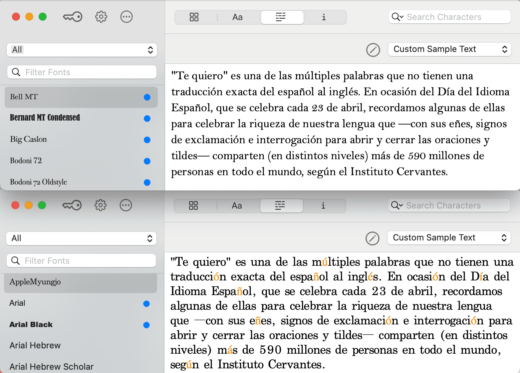Screen dimensions: 520x373
Task: Open the ellipsis actions menu in the bottom window
Action: 126,205
